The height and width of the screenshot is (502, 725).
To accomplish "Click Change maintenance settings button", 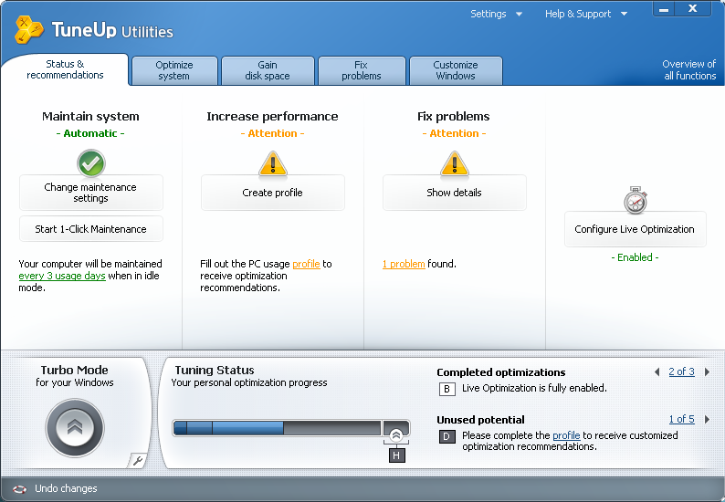I will pyautogui.click(x=91, y=193).
